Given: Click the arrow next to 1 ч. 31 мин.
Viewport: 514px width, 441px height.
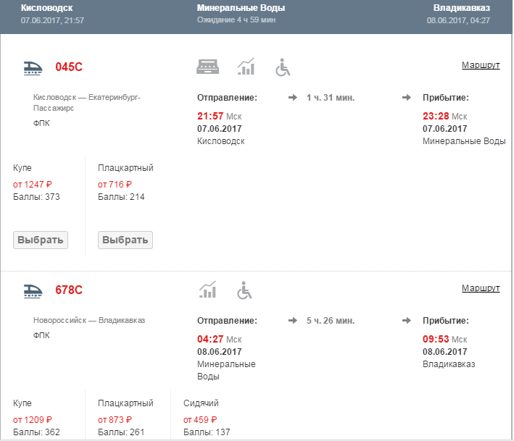Looking at the screenshot, I should click(x=293, y=97).
